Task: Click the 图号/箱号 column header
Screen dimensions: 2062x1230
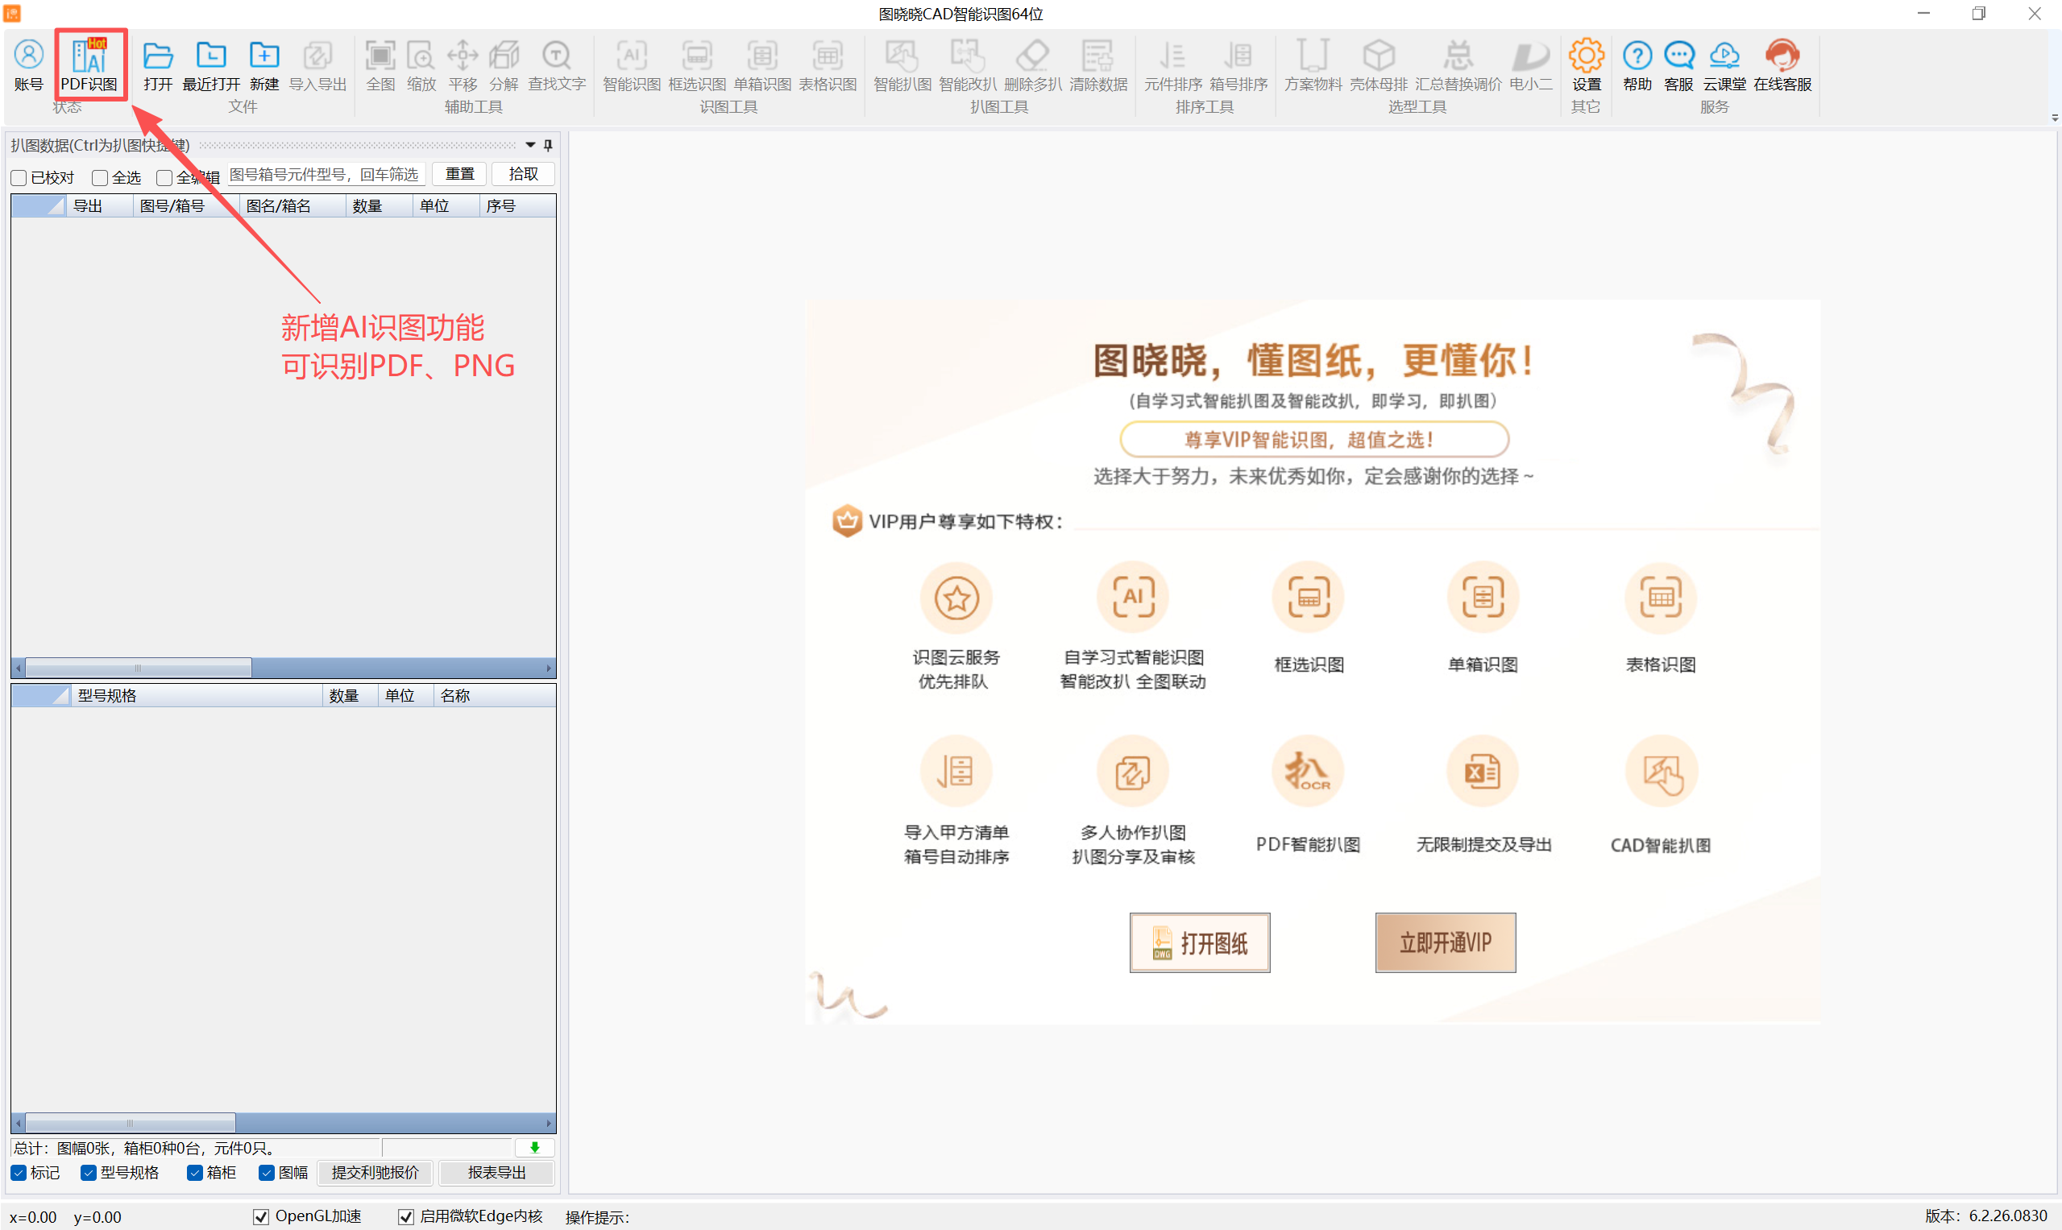Action: coord(185,206)
